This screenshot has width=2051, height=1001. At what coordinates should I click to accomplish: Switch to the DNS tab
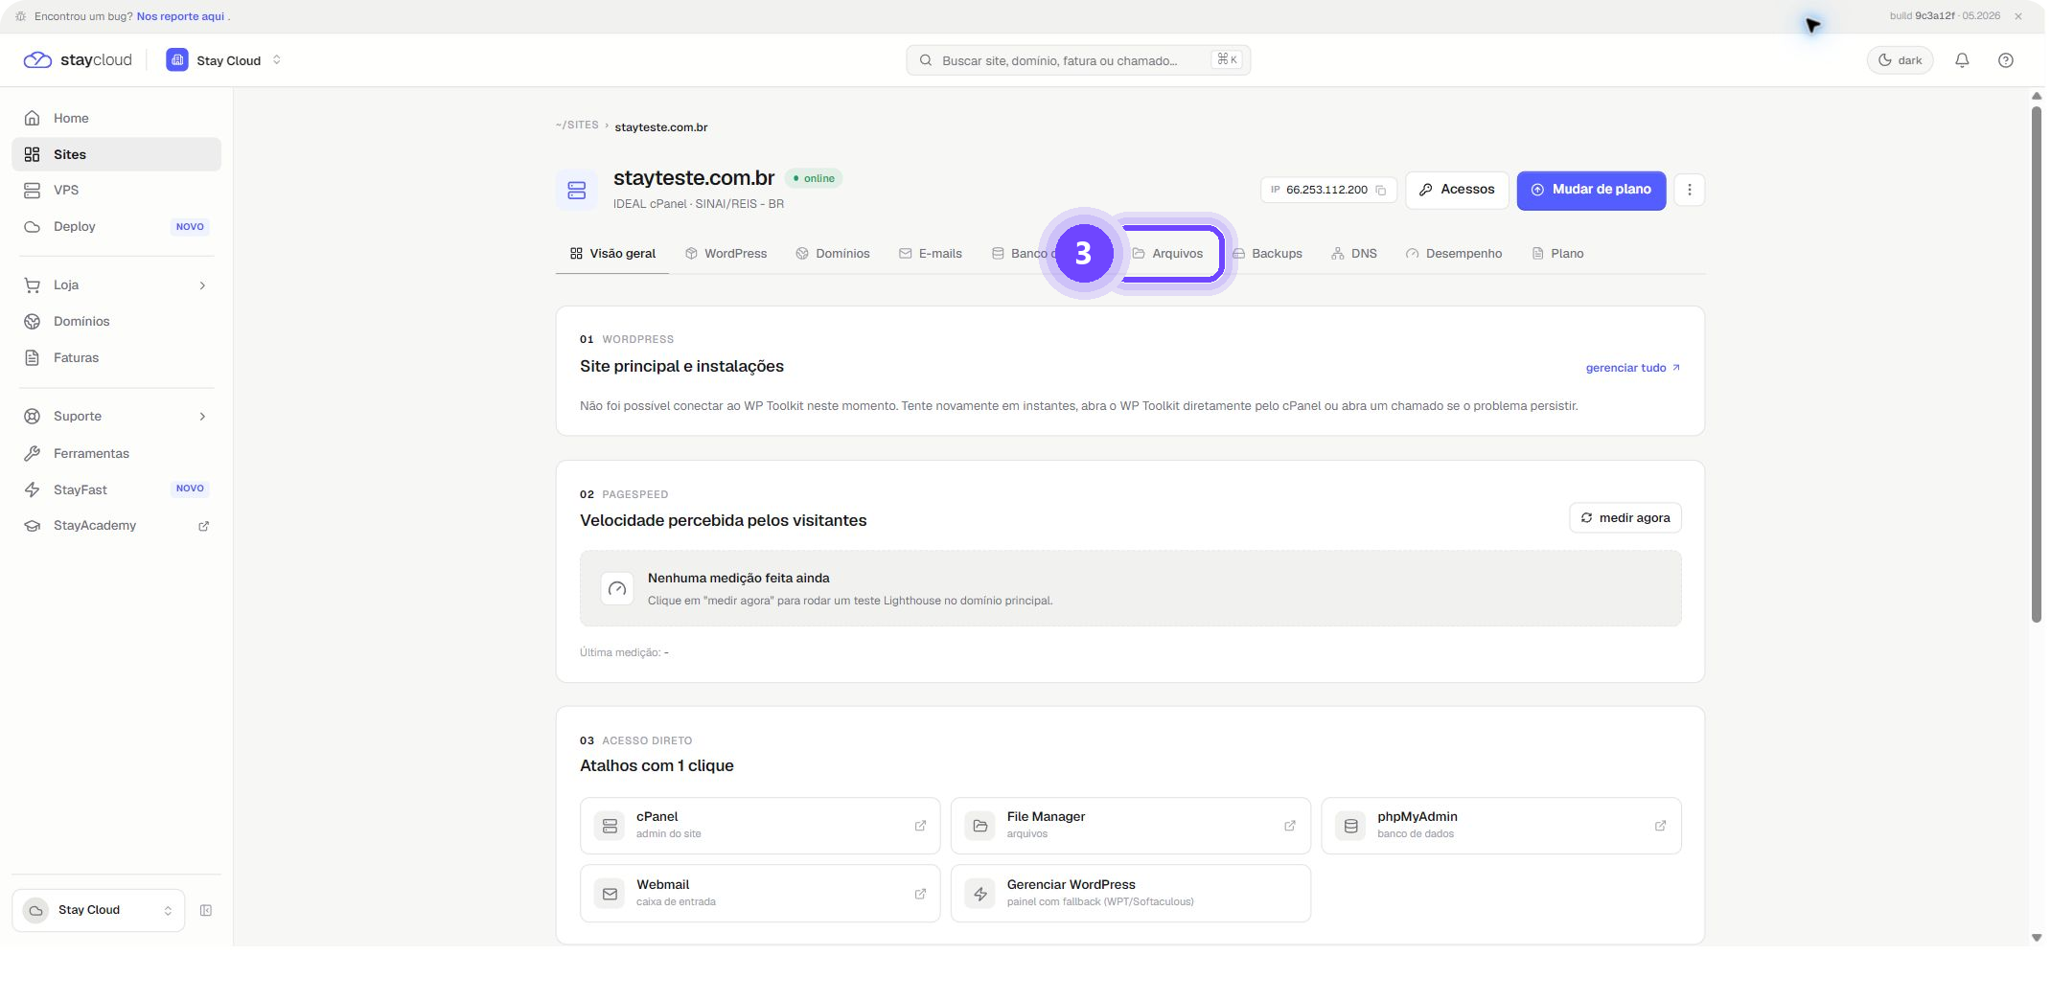(1353, 254)
